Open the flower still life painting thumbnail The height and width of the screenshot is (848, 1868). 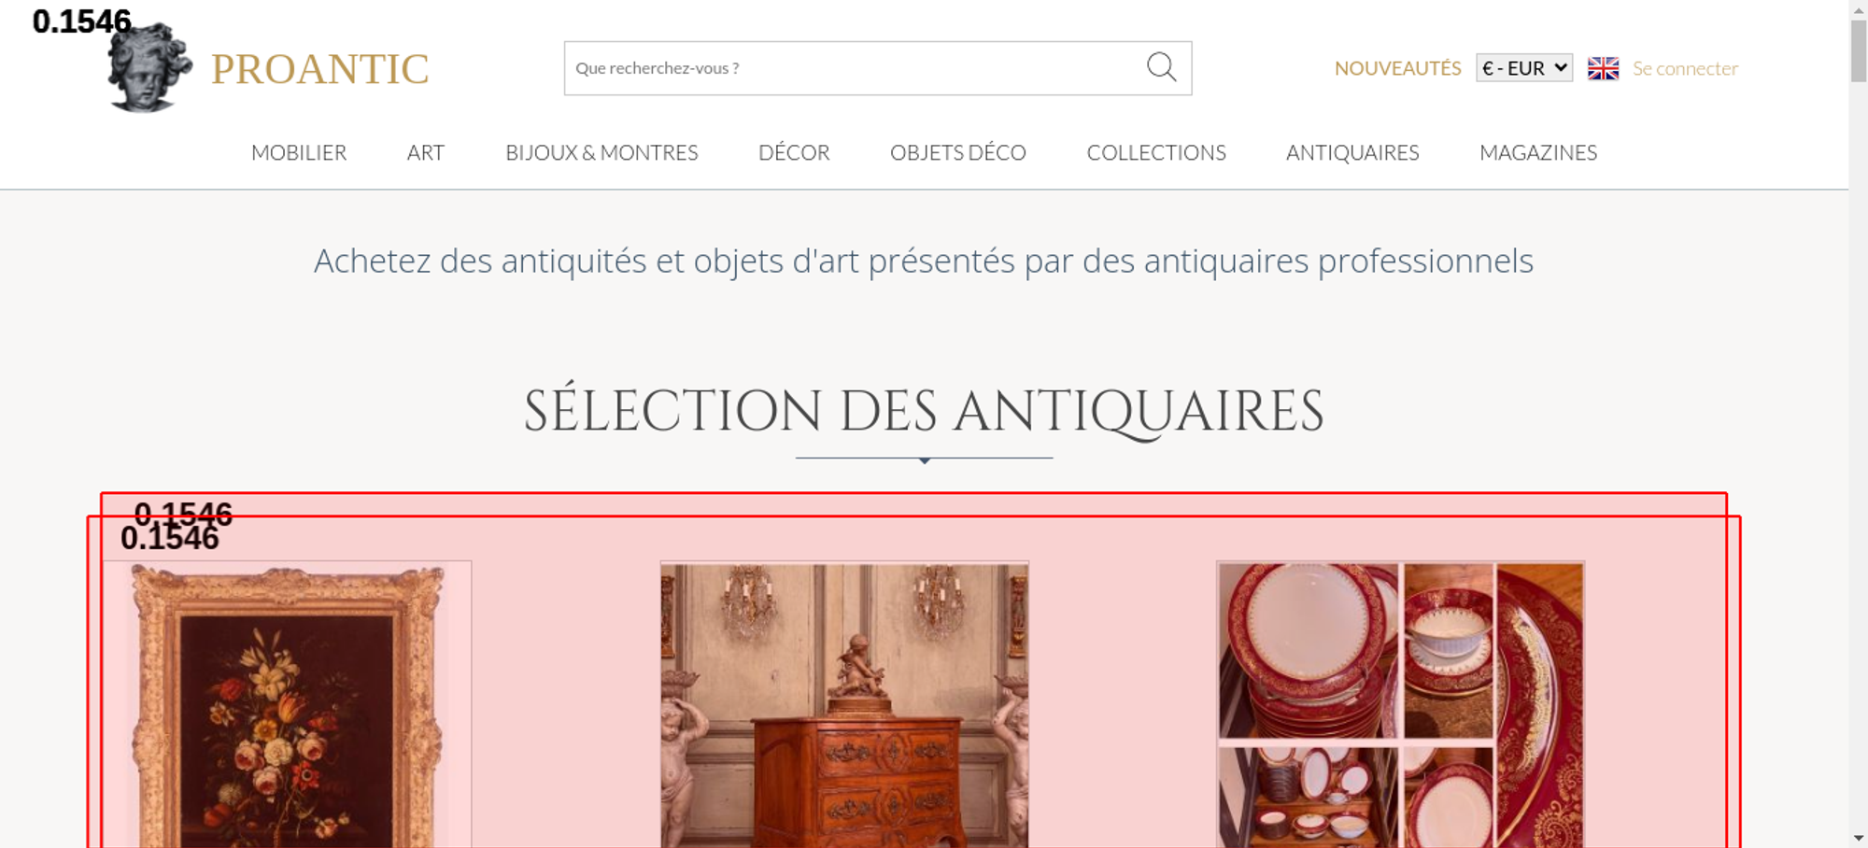pyautogui.click(x=288, y=705)
